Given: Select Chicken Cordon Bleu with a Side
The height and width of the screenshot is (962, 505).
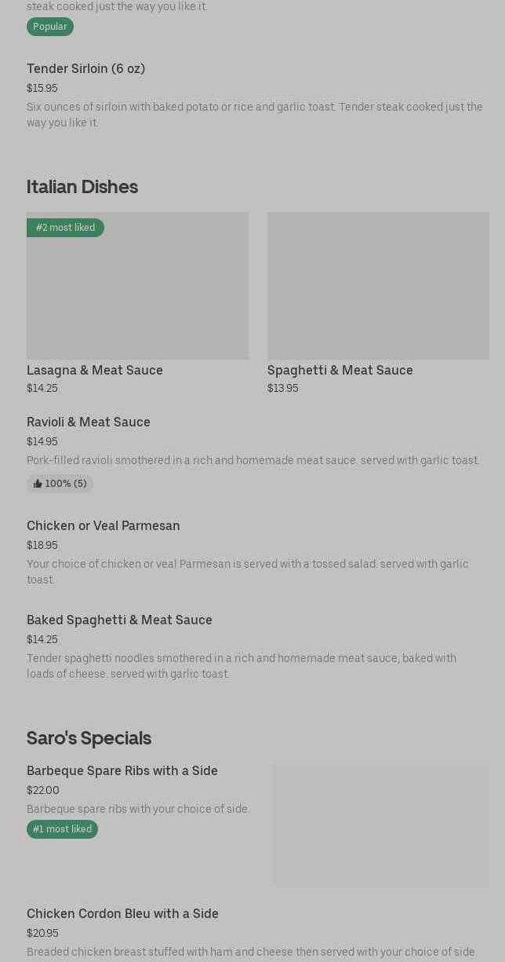Looking at the screenshot, I should pyautogui.click(x=122, y=914).
